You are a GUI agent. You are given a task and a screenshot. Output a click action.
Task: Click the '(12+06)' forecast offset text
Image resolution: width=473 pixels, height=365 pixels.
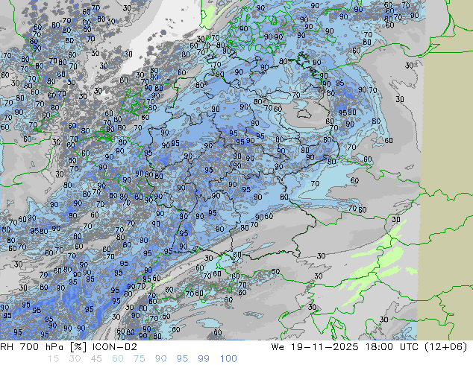point(445,347)
